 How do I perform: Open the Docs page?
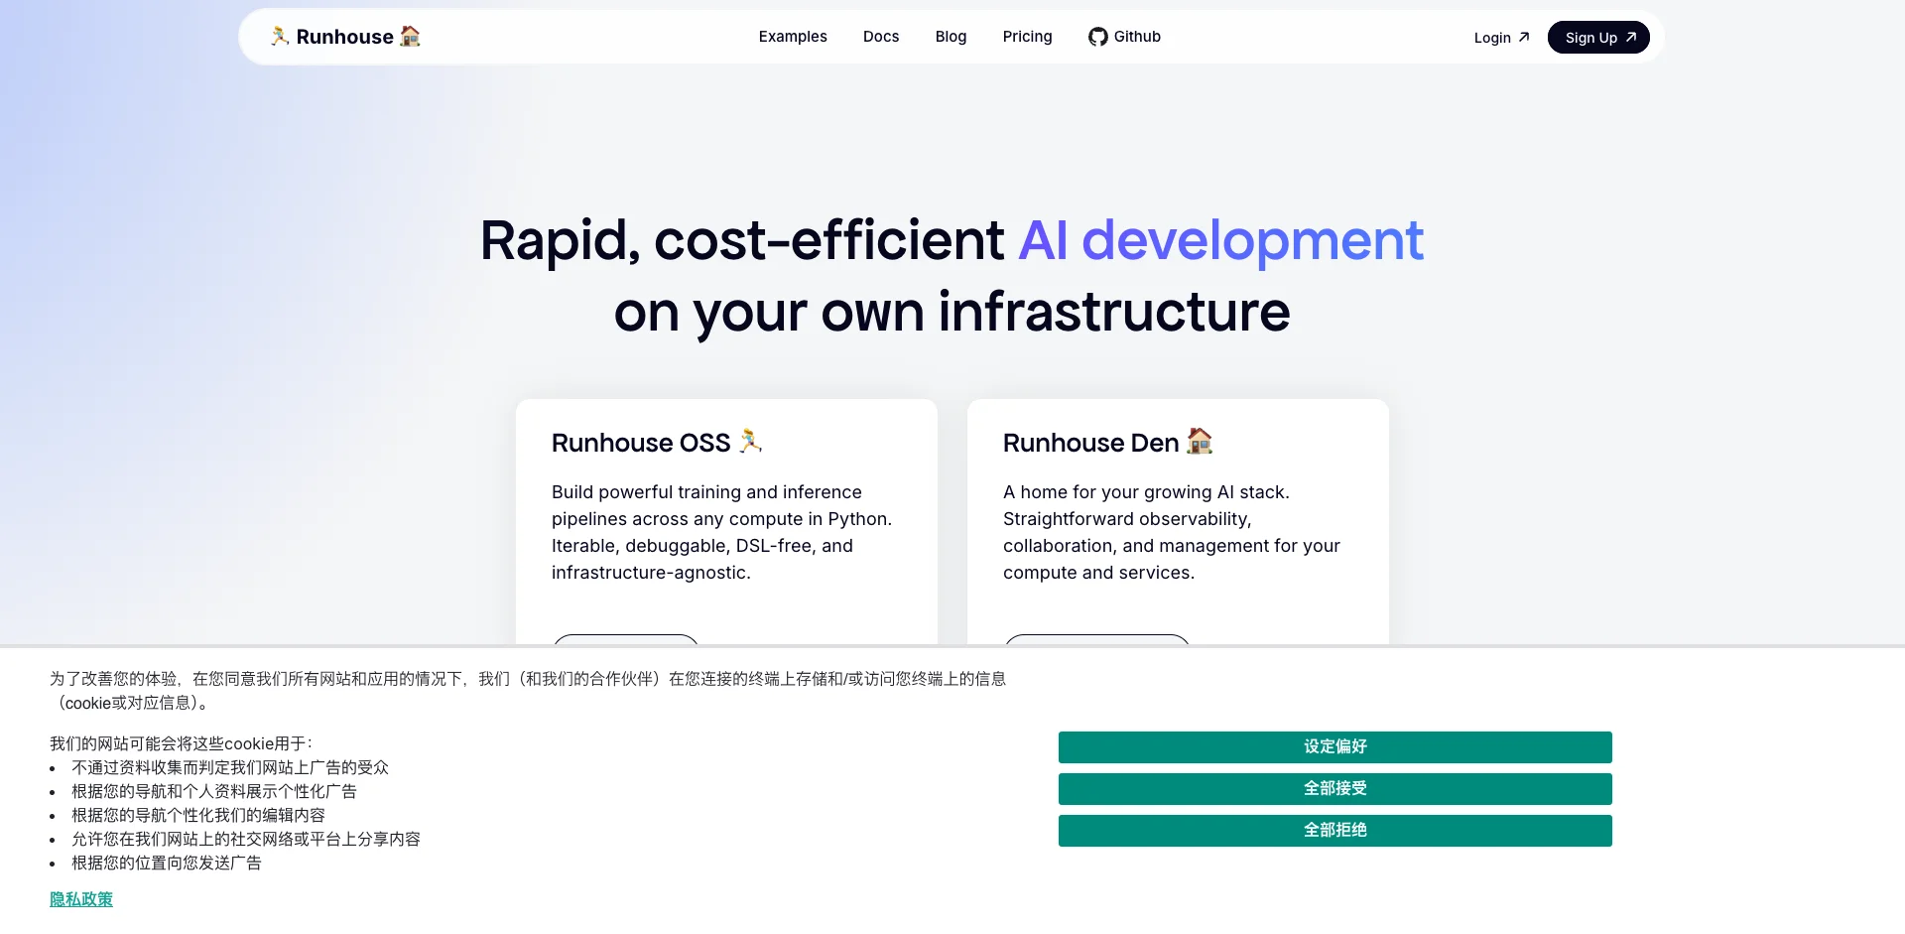(881, 37)
